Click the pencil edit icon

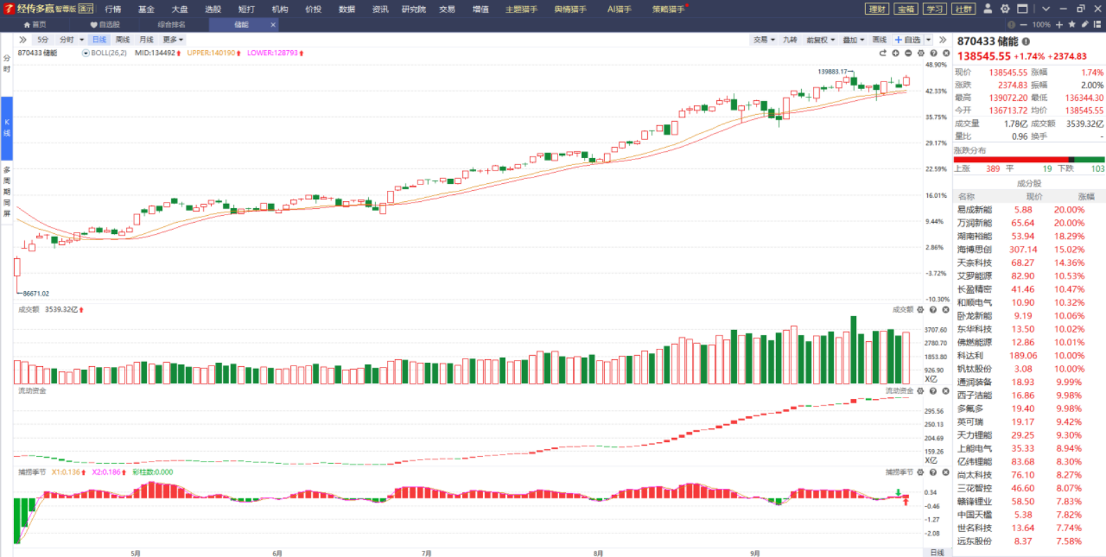pos(1084,24)
